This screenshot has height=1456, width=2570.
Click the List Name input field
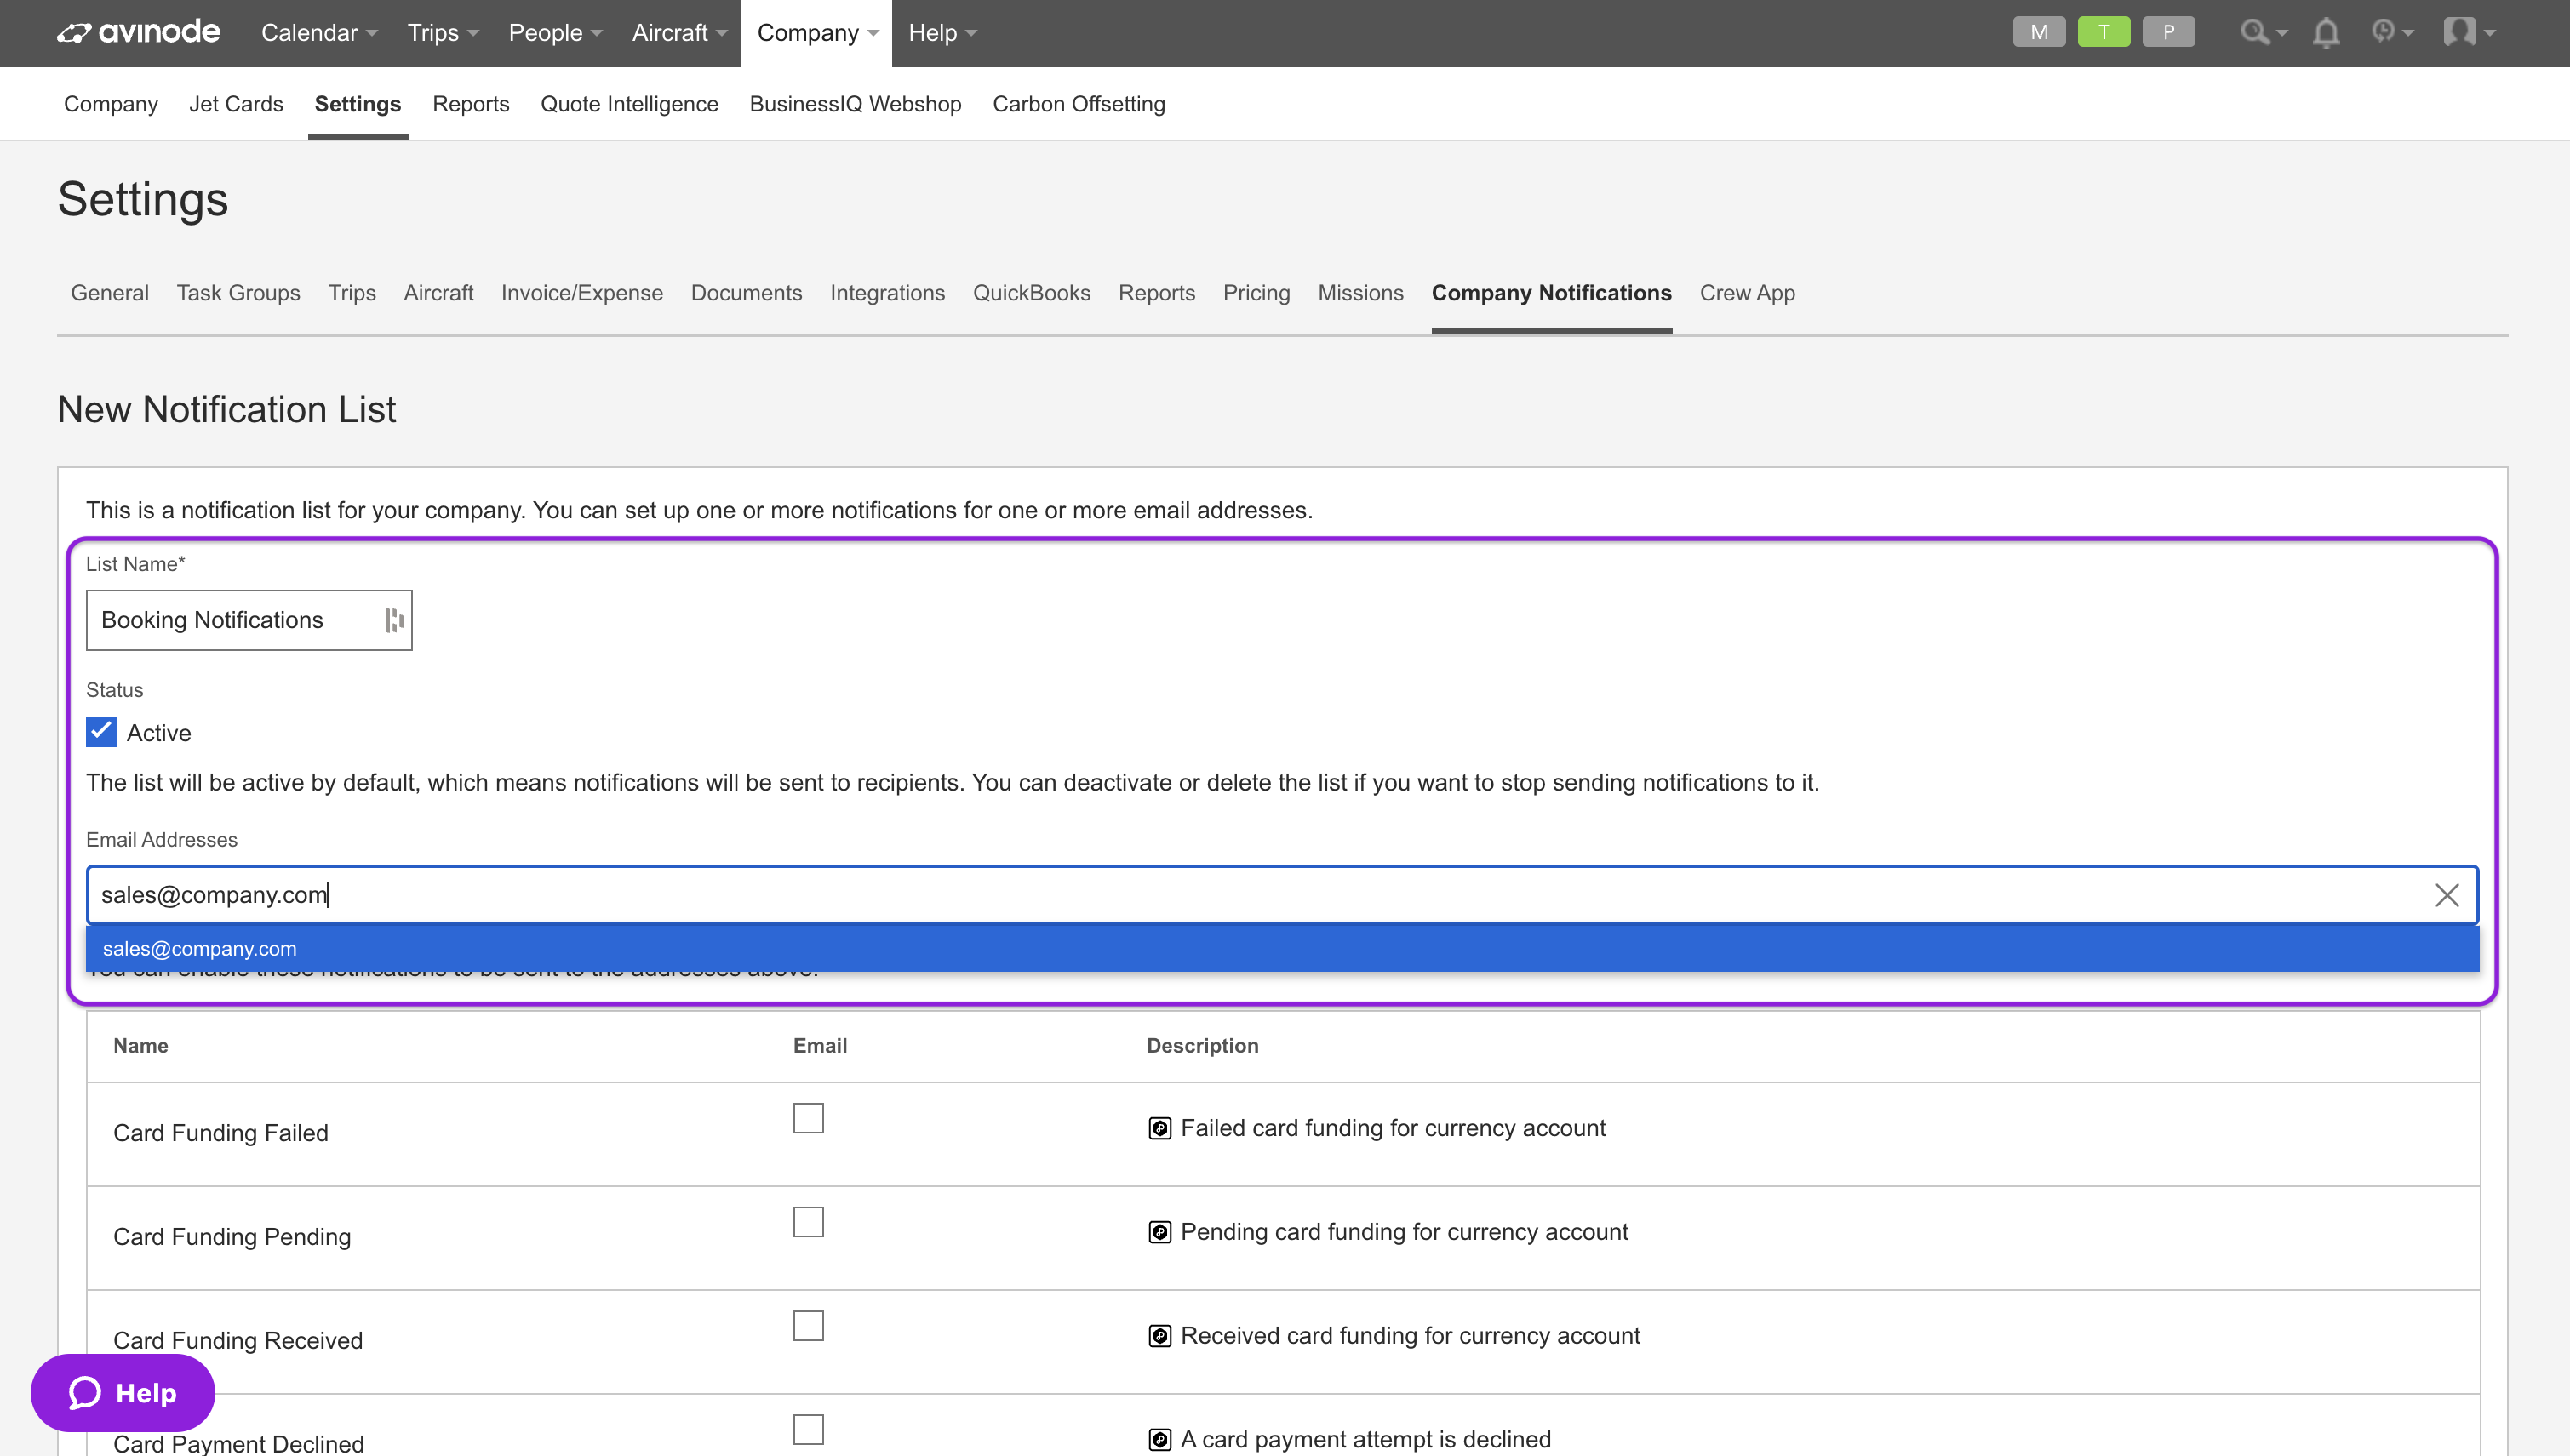click(x=249, y=620)
